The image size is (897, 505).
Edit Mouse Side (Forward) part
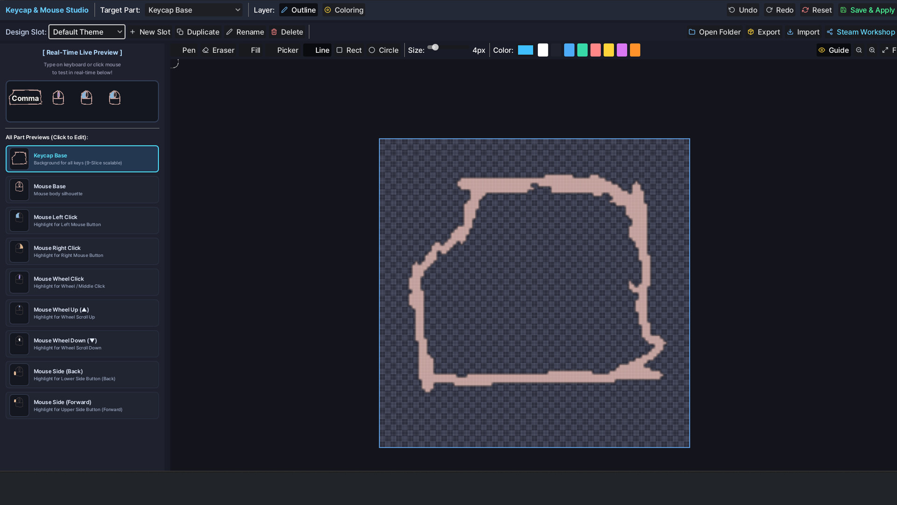[82, 405]
